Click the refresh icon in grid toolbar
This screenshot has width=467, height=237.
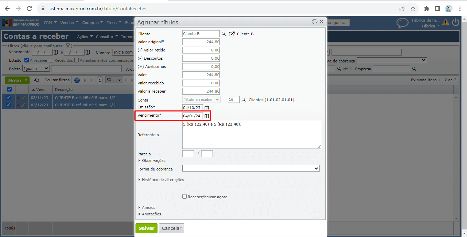37,80
